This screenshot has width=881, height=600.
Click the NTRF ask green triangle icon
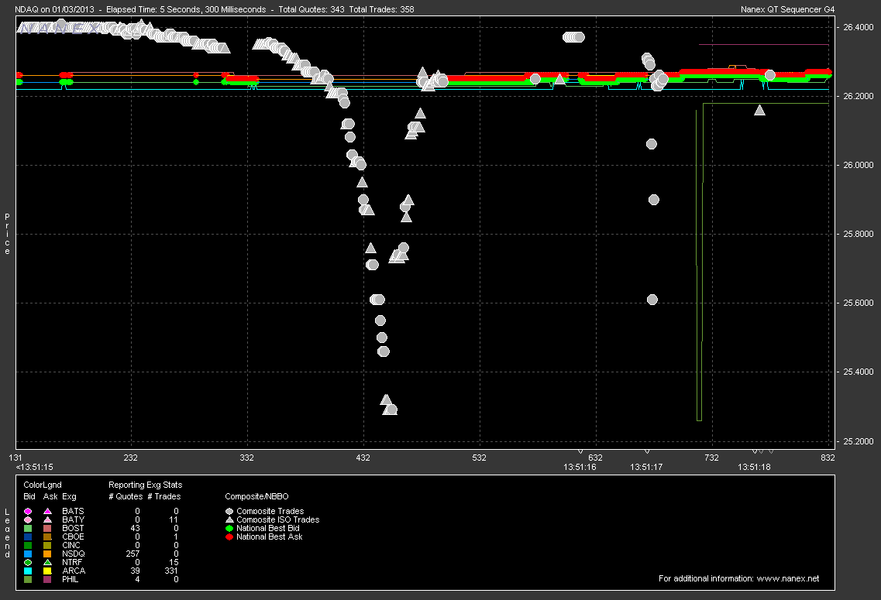(x=47, y=562)
